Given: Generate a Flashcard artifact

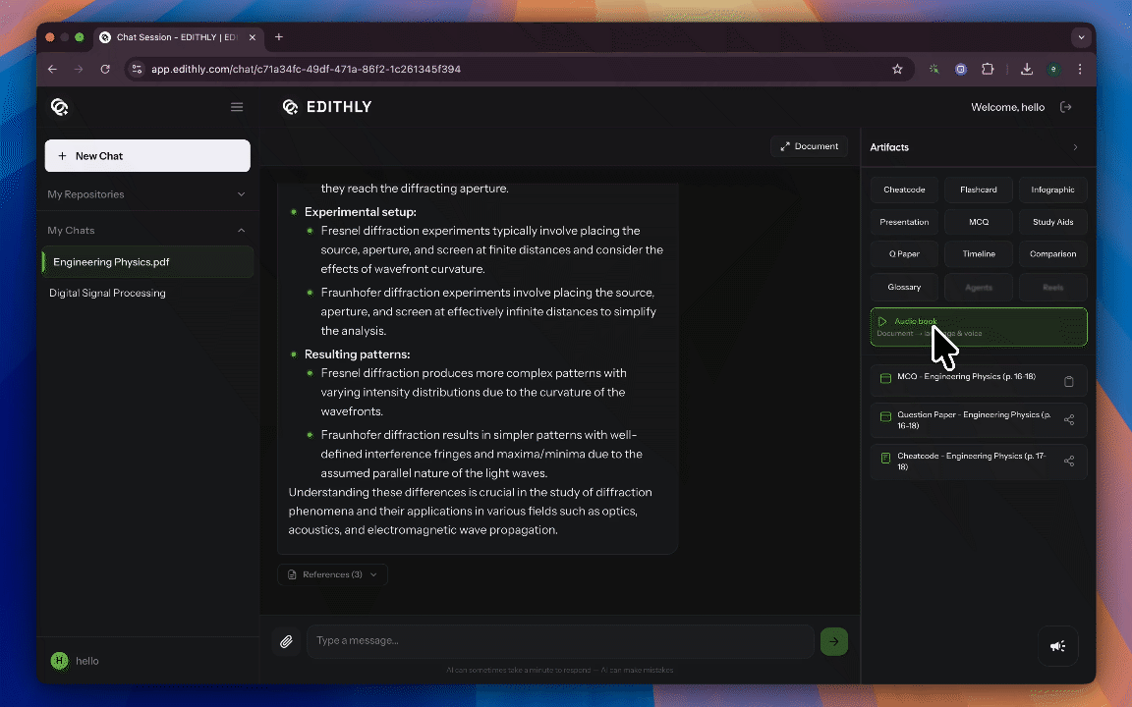Looking at the screenshot, I should (979, 190).
